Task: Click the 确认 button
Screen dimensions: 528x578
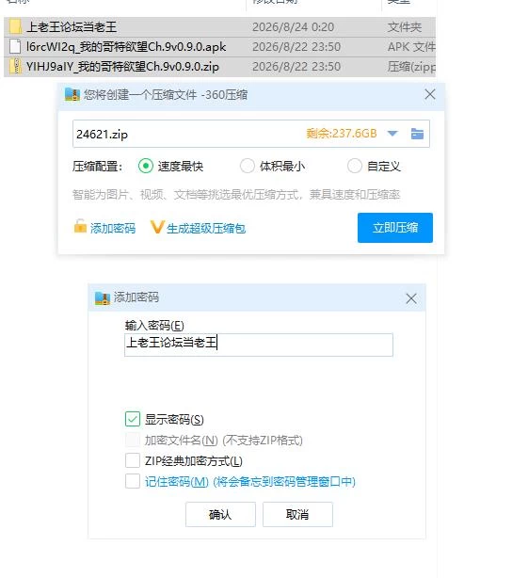Action: coord(220,514)
